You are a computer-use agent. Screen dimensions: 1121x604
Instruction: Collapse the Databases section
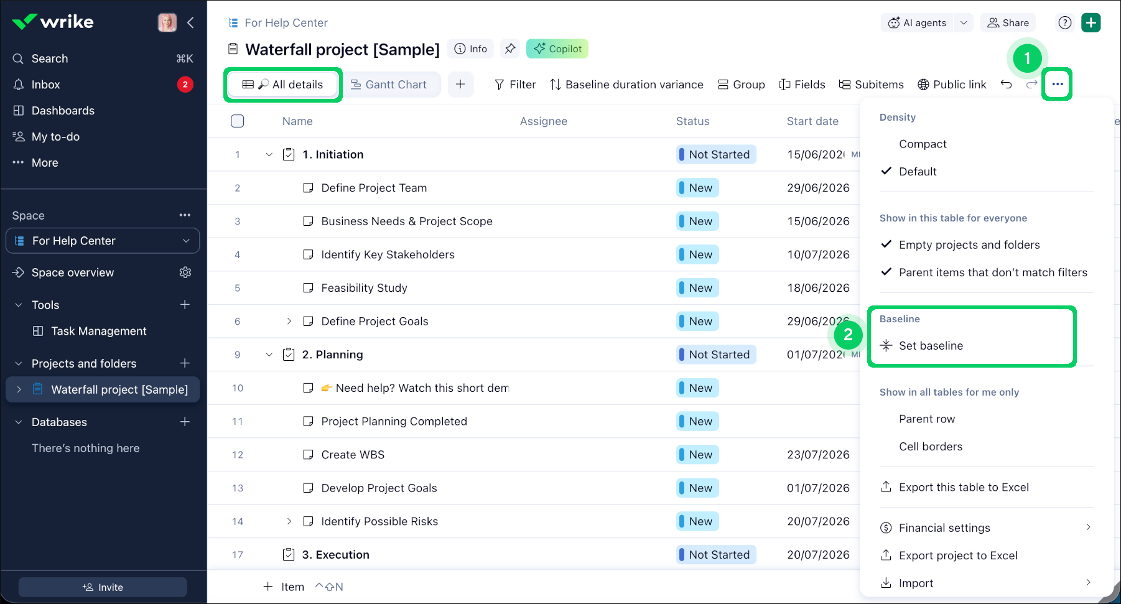tap(19, 422)
